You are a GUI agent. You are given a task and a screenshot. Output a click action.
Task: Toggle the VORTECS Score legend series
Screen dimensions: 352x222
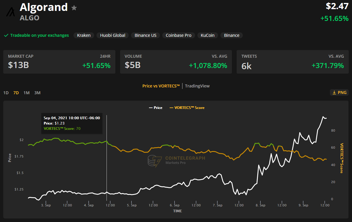click(x=187, y=108)
